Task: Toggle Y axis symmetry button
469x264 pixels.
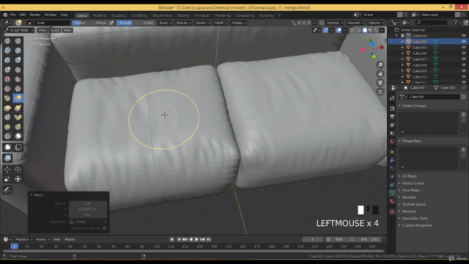Action: click(x=304, y=23)
